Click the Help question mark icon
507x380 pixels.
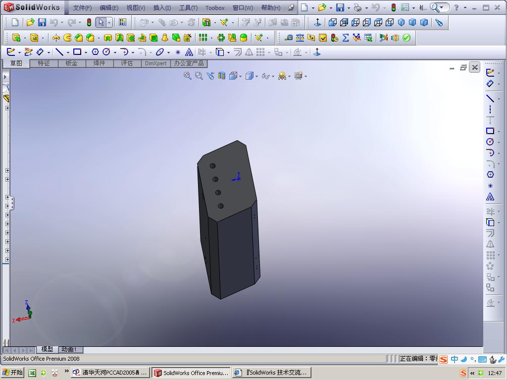point(456,7)
